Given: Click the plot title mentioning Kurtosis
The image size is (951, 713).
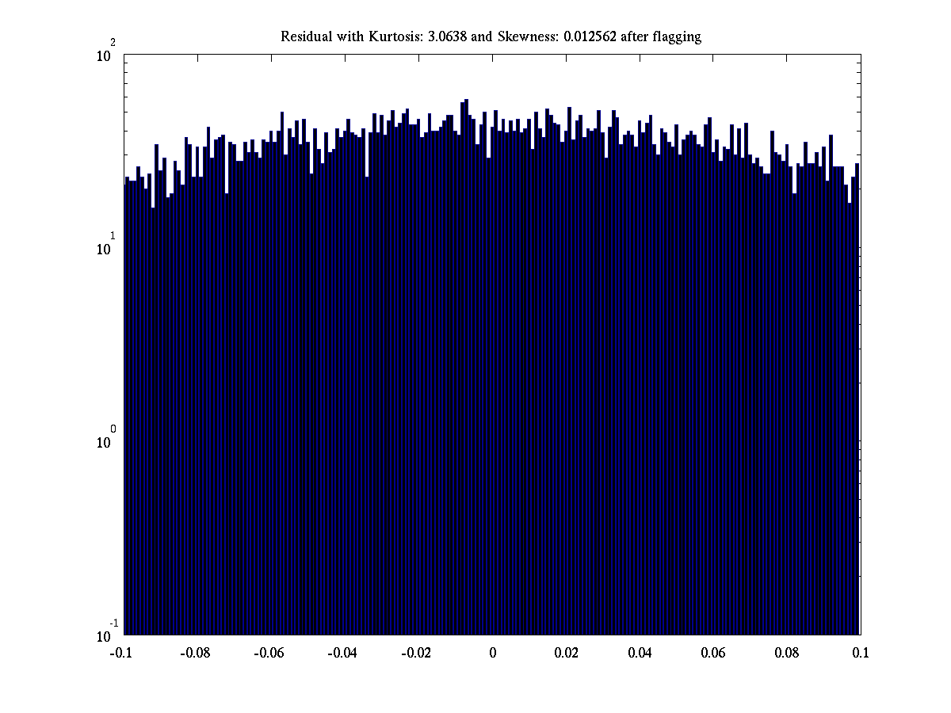Looking at the screenshot, I should click(491, 36).
